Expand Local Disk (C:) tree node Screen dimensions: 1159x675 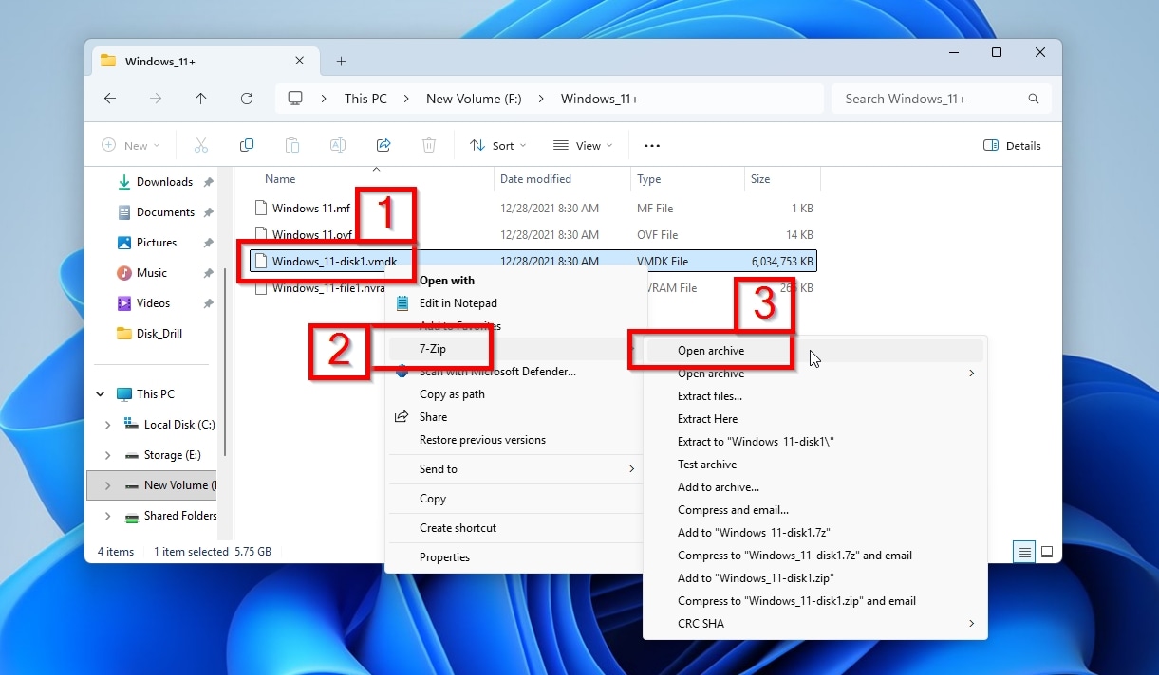click(x=107, y=425)
